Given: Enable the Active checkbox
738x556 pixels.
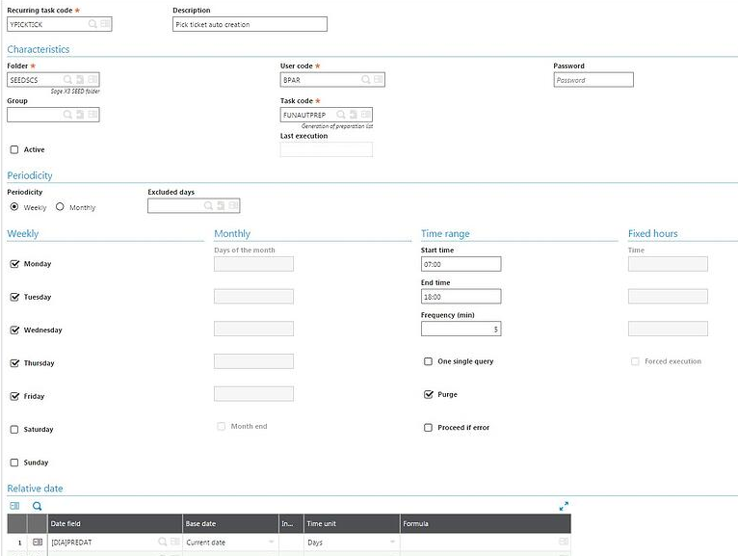Looking at the screenshot, I should [13, 149].
